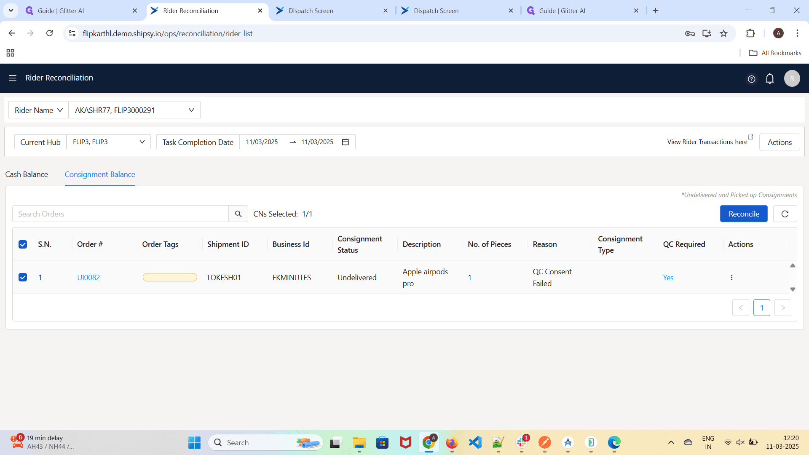Open Slack from the taskbar

[522, 442]
